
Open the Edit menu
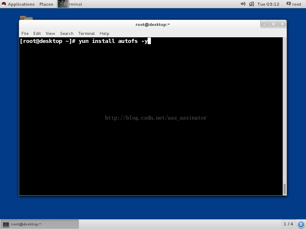(37, 33)
